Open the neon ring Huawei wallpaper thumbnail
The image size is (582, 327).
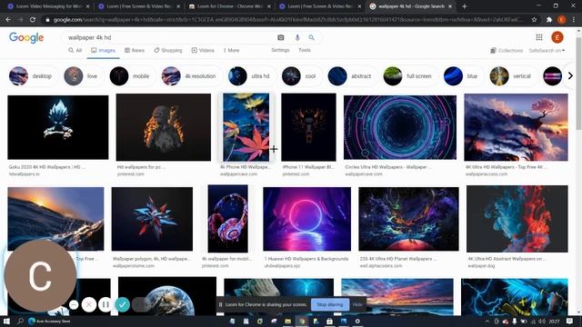pyautogui.click(x=307, y=219)
